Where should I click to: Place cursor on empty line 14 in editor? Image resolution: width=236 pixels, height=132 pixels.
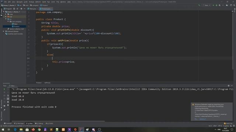pyautogui.click(x=134, y=58)
